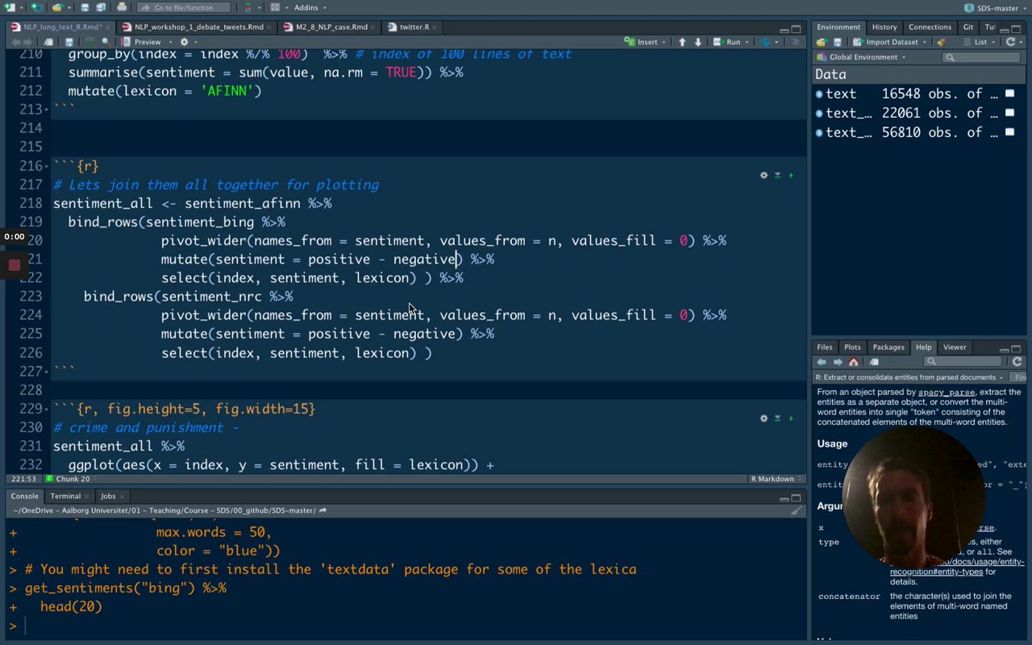Viewport: 1032px width, 645px height.
Task: Print the current file
Action: [122, 7]
